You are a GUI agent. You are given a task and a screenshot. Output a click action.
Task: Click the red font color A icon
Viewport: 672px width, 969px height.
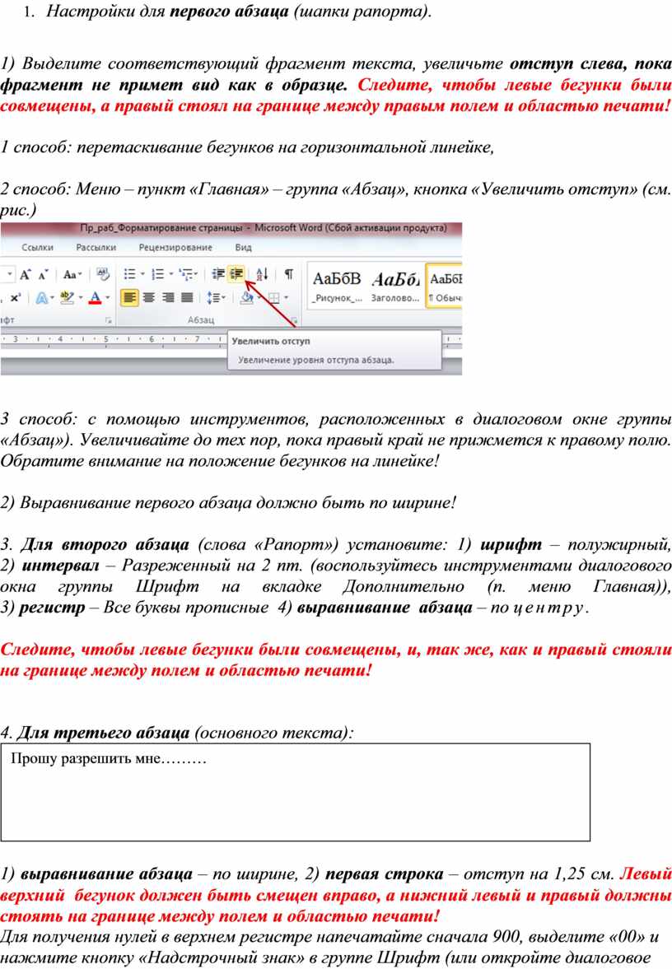pyautogui.click(x=95, y=297)
